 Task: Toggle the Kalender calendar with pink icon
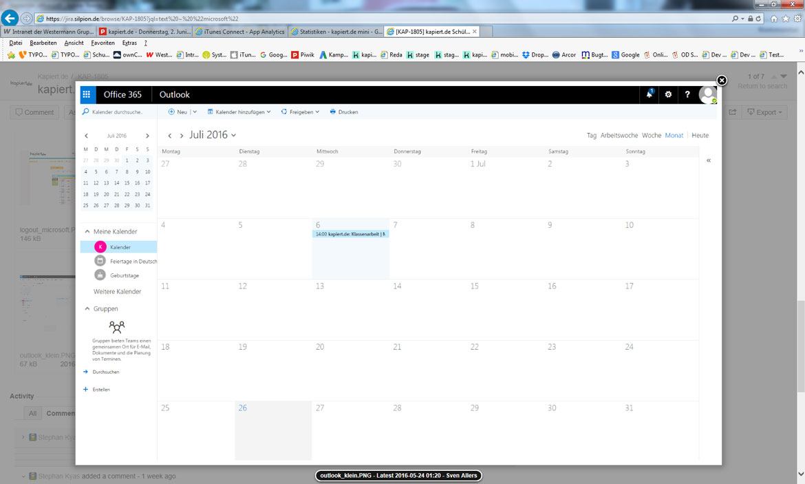[100, 247]
